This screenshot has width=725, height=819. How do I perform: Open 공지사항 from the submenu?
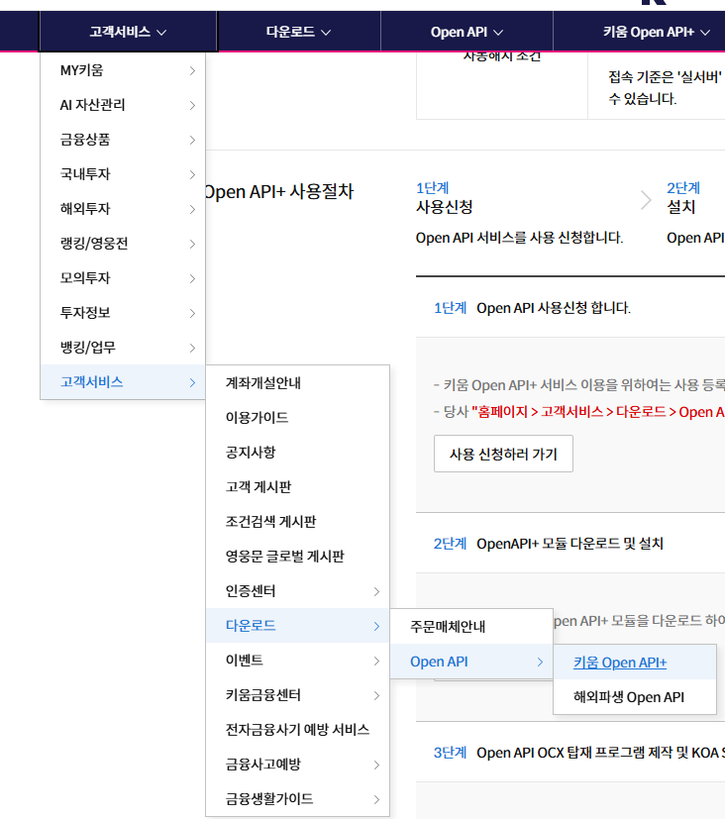[298, 453]
